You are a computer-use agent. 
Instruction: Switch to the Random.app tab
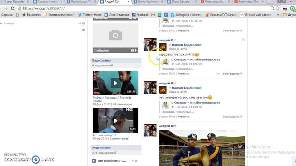point(81,2)
